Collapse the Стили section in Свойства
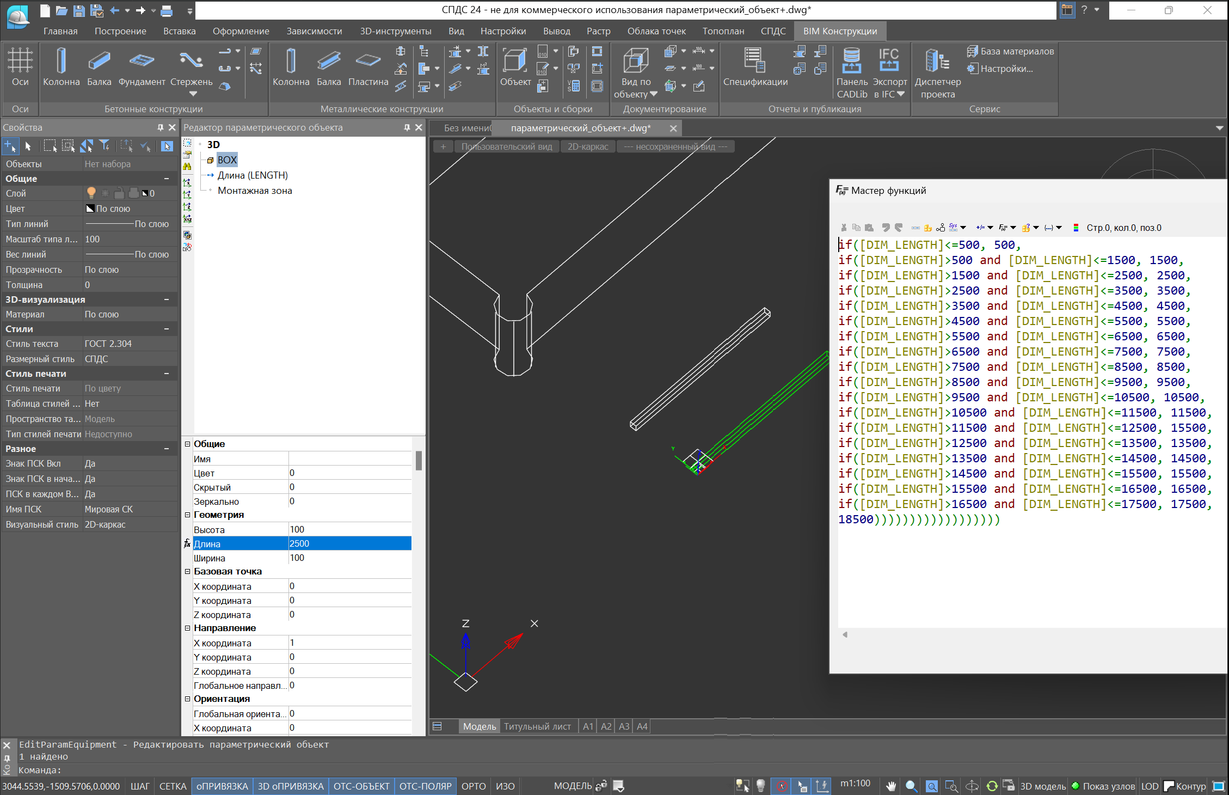Viewport: 1229px width, 795px height. 167,329
